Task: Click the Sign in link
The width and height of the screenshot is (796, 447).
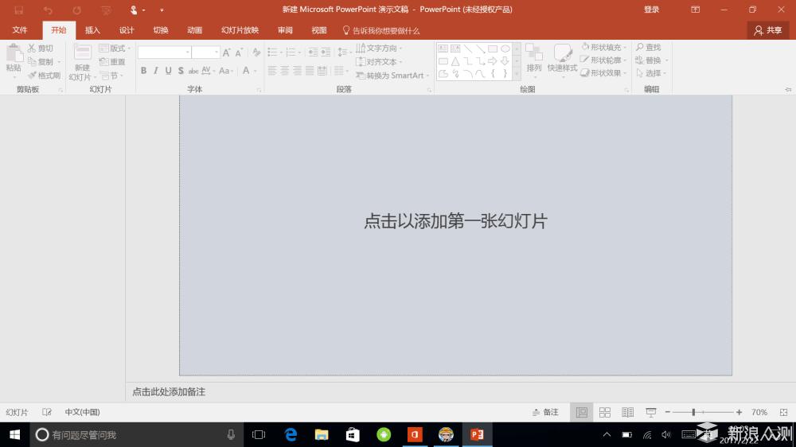Action: [x=651, y=10]
